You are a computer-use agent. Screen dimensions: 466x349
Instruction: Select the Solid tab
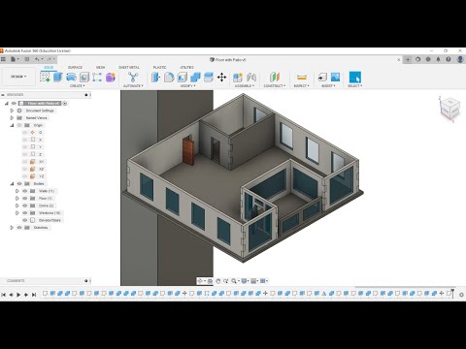[x=49, y=67]
